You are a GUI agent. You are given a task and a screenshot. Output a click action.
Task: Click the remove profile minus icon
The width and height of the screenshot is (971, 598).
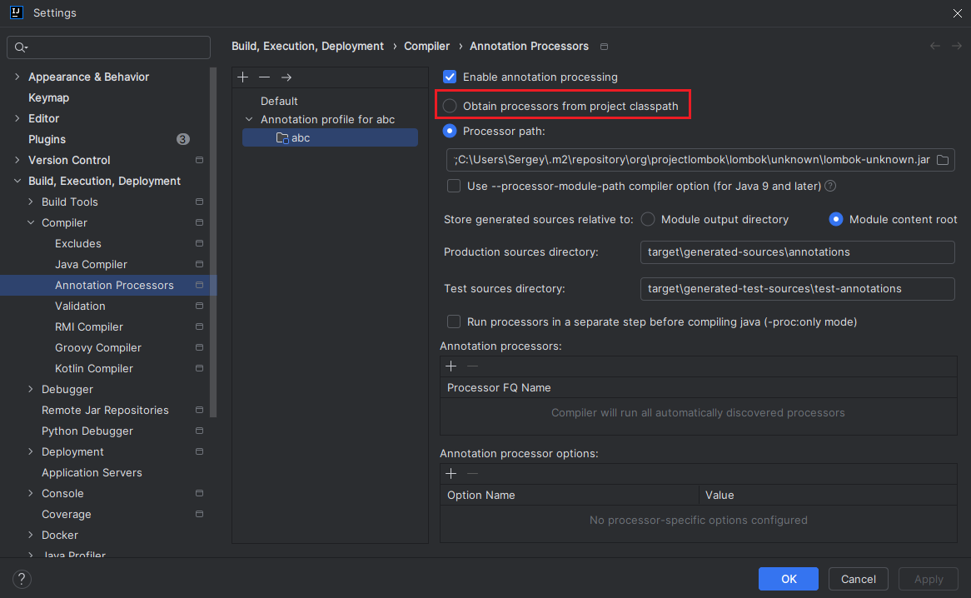click(x=264, y=77)
